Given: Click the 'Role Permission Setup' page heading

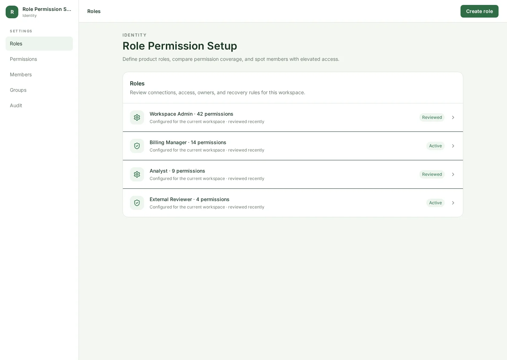Looking at the screenshot, I should tap(180, 46).
